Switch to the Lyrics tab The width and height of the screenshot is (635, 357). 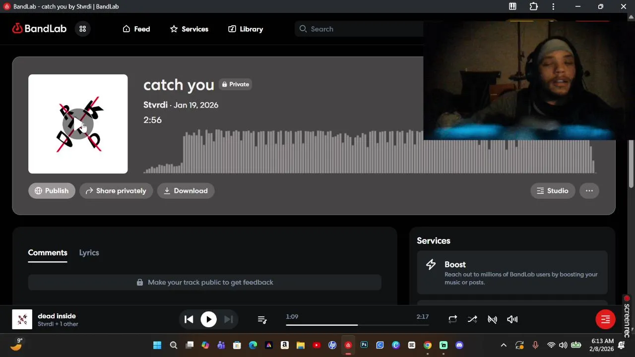89,252
